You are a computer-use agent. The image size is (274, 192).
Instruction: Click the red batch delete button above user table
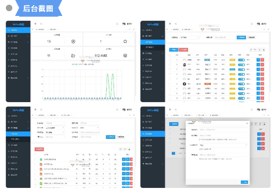coord(184,49)
